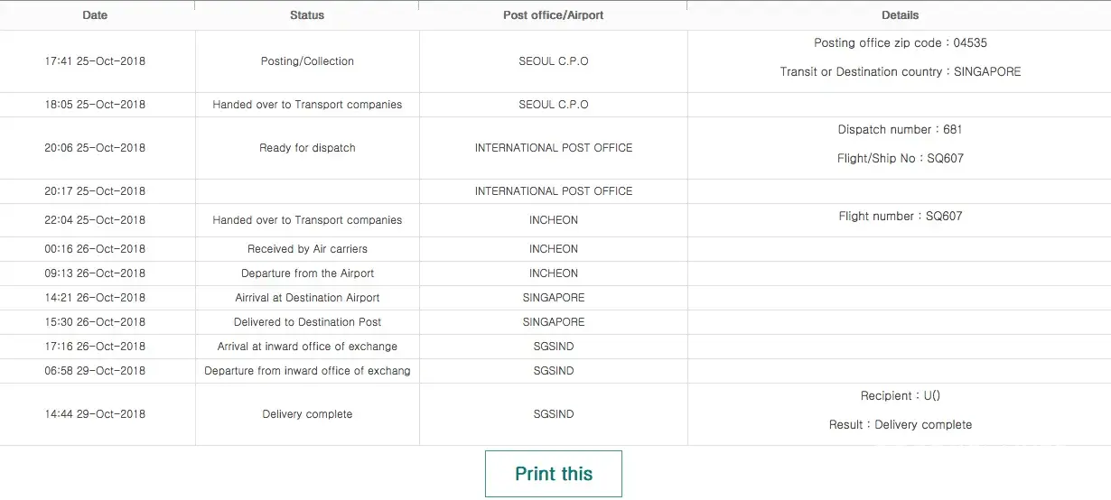The width and height of the screenshot is (1111, 500).
Task: Click the Ready for dispatch status
Action: [x=307, y=148]
